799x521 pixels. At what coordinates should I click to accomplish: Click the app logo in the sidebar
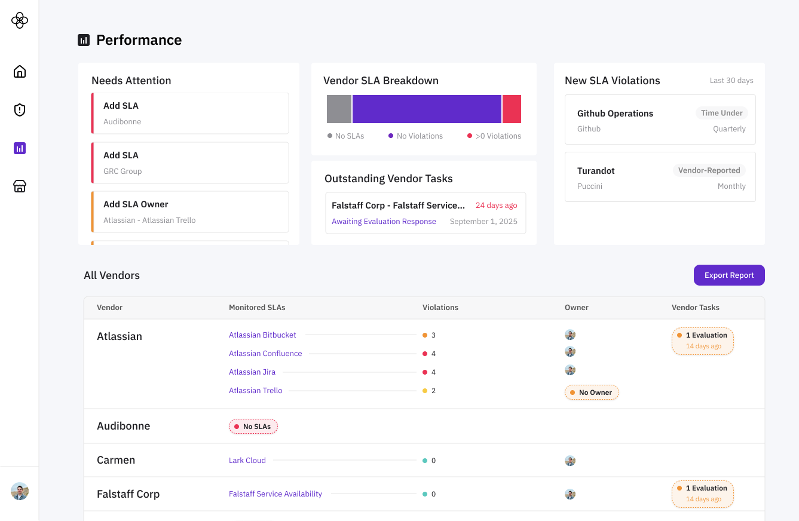pyautogui.click(x=20, y=20)
